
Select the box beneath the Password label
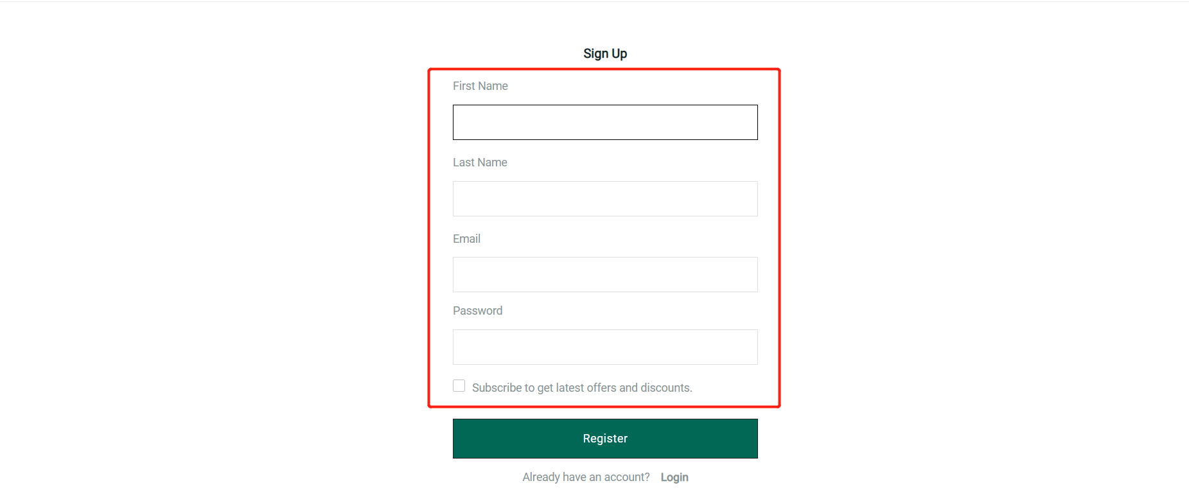point(605,347)
